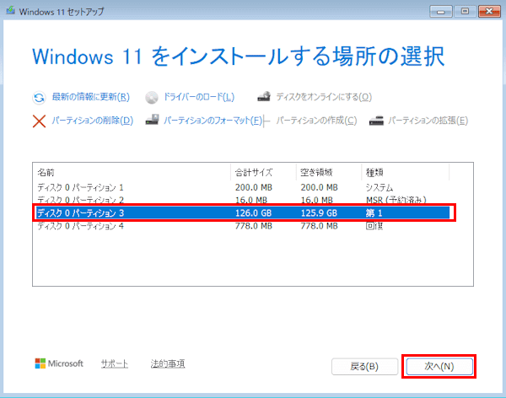This screenshot has width=506, height=398.
Task: Choose パーティションの削除(D)
Action: click(93, 121)
